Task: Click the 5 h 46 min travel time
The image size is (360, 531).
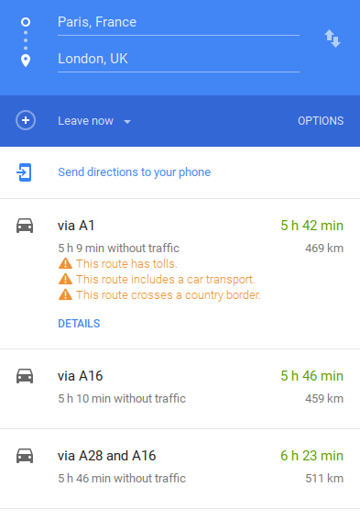Action: 312,376
